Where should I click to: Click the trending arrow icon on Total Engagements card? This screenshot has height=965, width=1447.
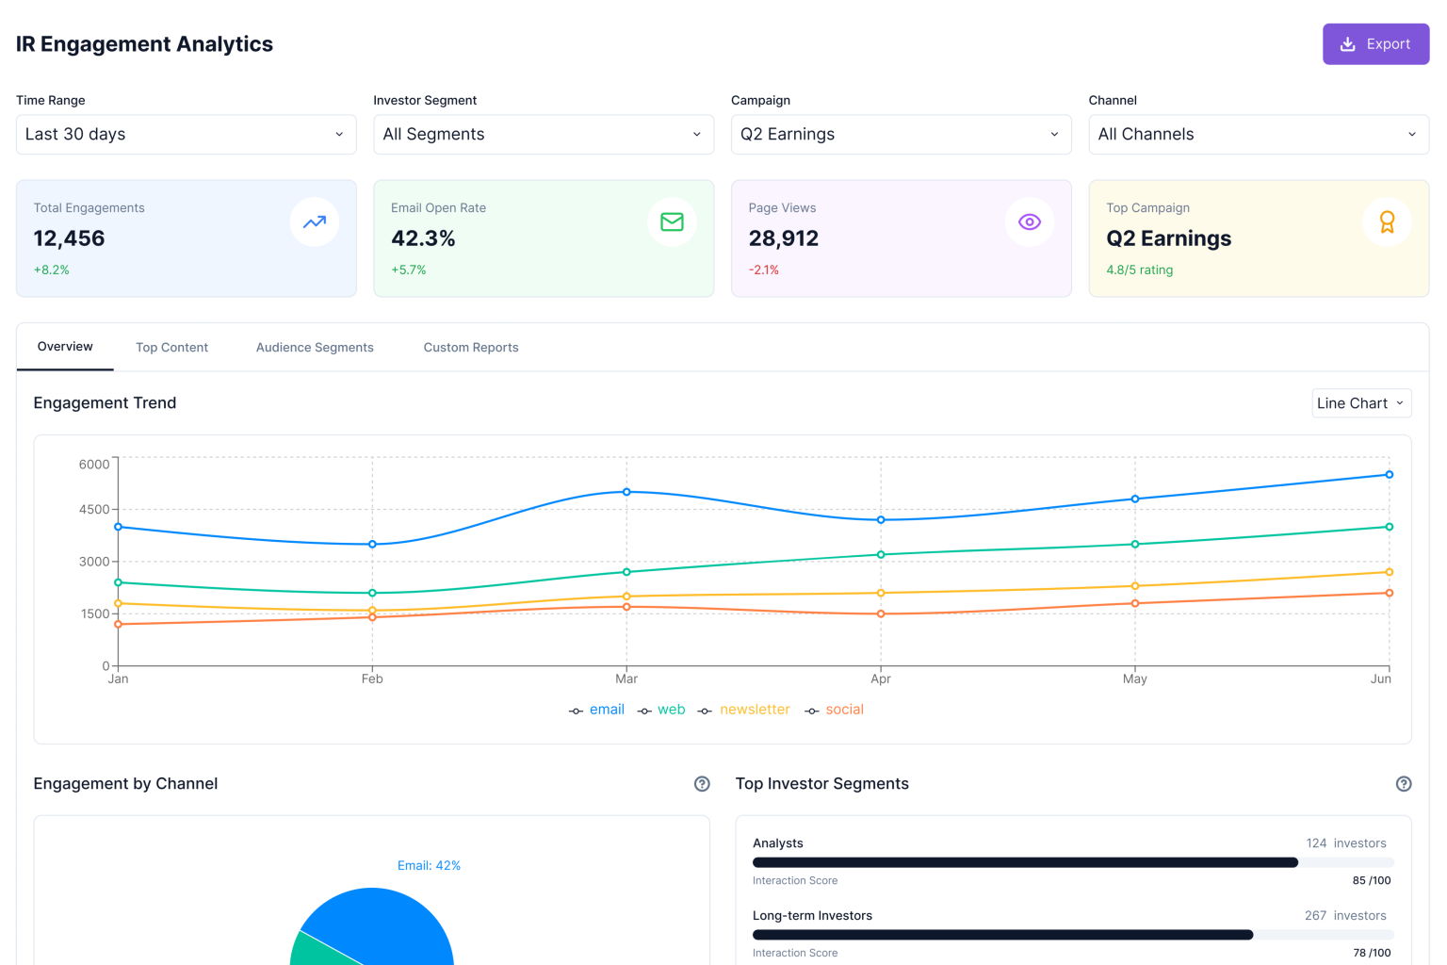pos(315,221)
